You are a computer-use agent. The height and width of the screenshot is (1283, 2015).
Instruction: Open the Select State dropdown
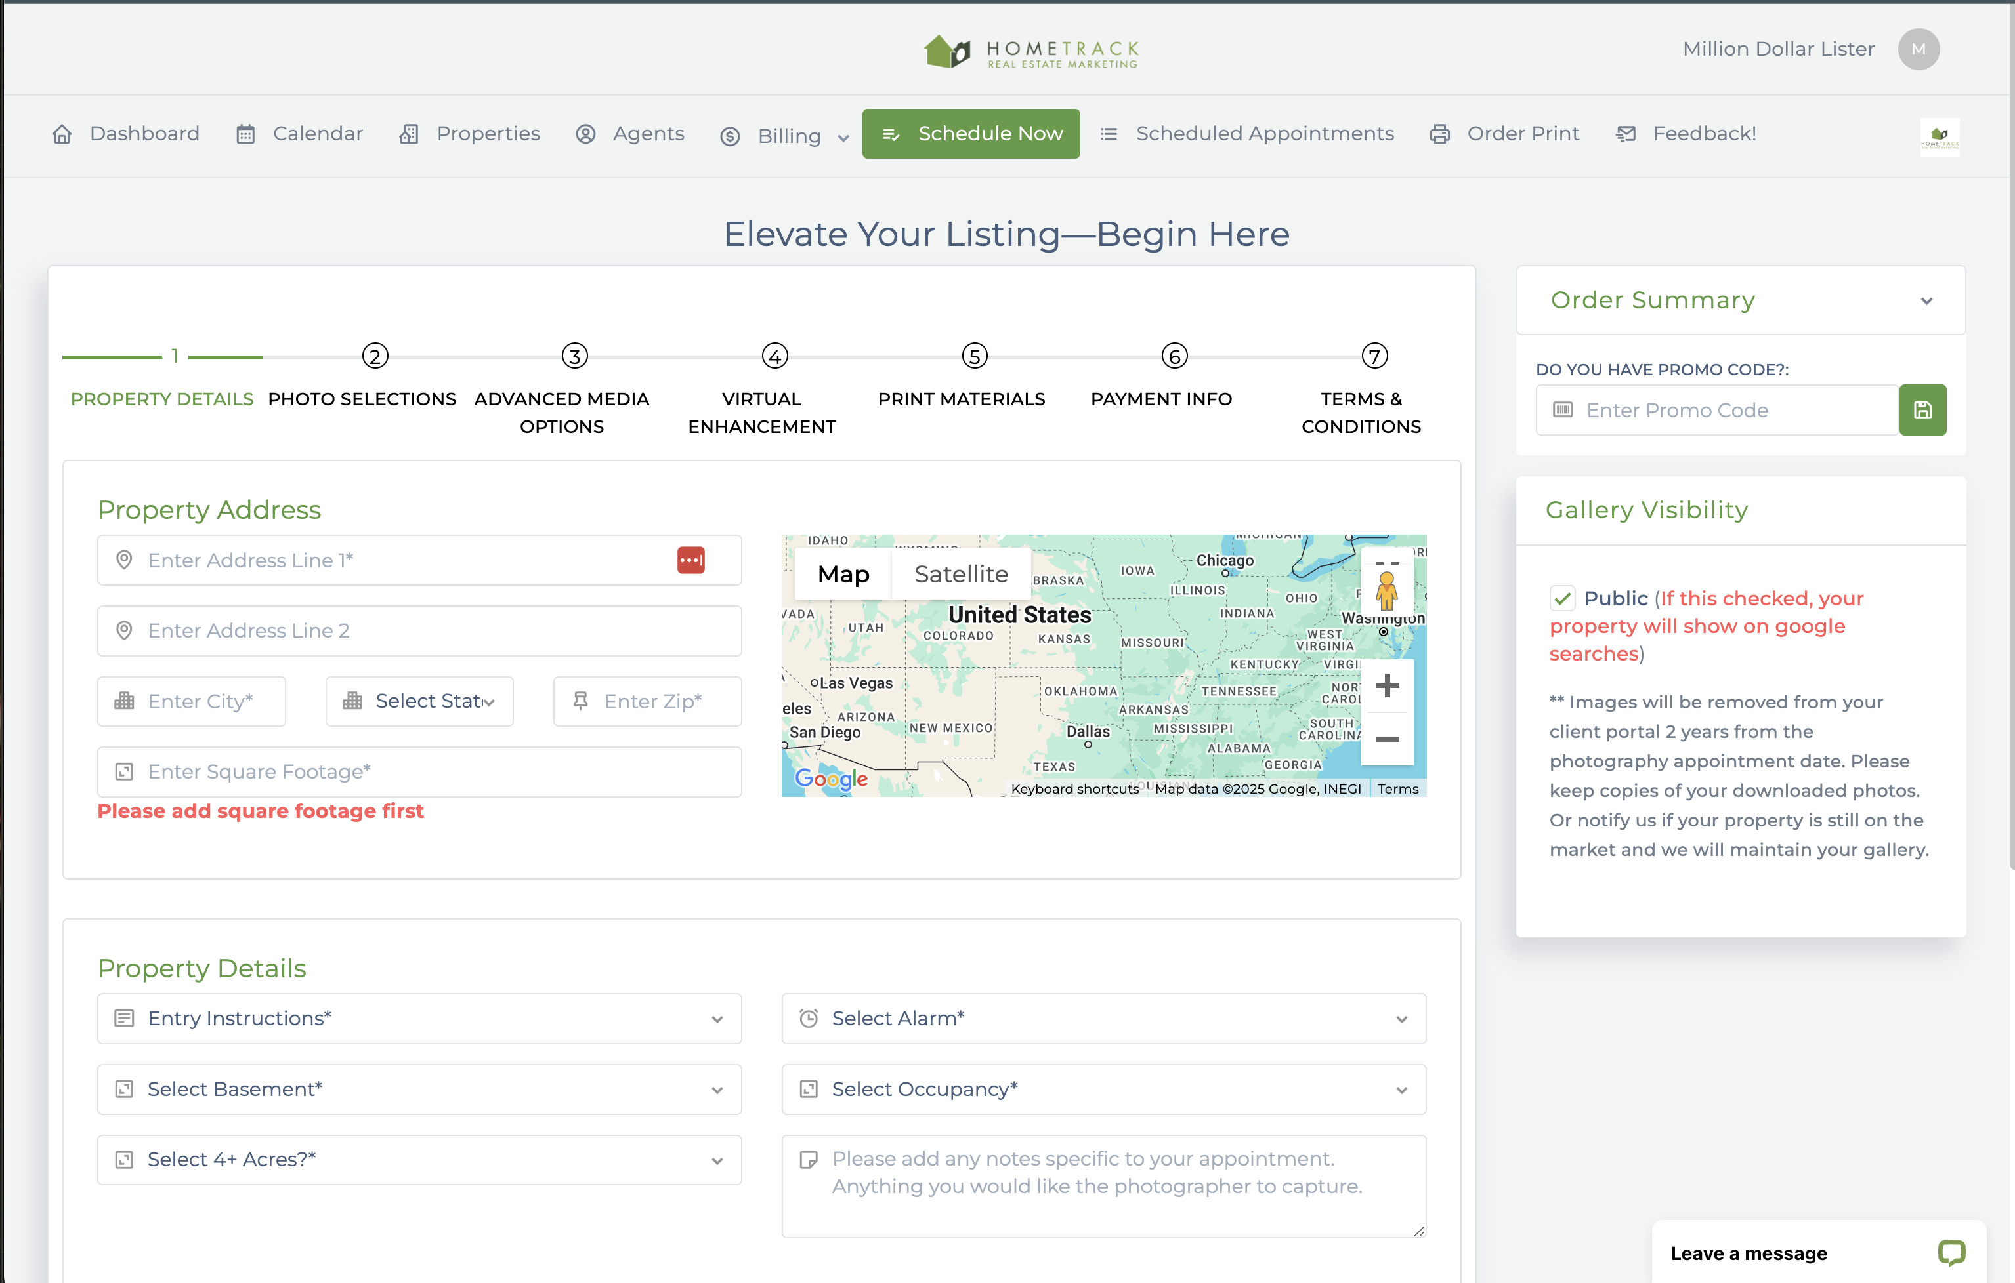[419, 701]
